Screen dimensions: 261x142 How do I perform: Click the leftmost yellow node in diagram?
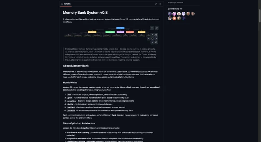[x=92, y=32]
